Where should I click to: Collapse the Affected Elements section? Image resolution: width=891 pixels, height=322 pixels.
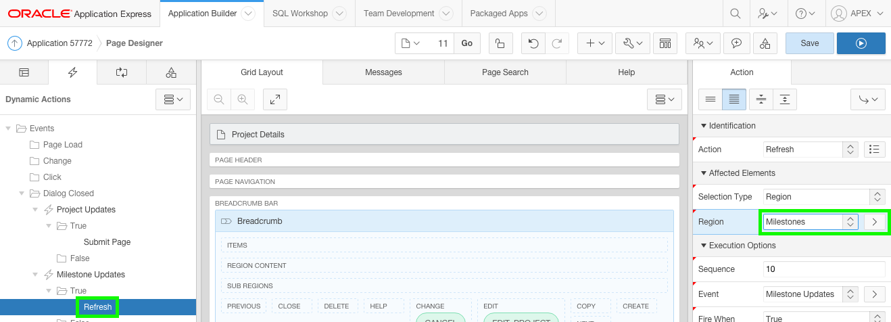coord(703,173)
